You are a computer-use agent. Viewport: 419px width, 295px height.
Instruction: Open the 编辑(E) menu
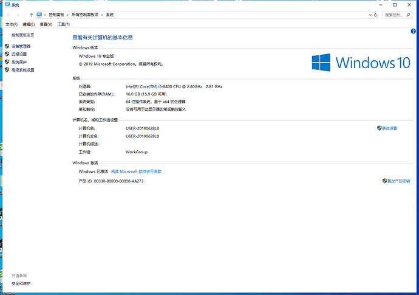pyautogui.click(x=29, y=24)
